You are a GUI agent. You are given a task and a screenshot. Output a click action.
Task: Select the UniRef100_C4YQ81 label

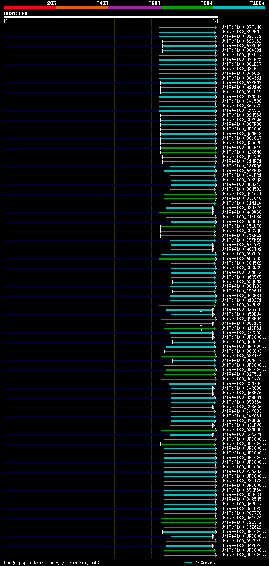(x=241, y=416)
